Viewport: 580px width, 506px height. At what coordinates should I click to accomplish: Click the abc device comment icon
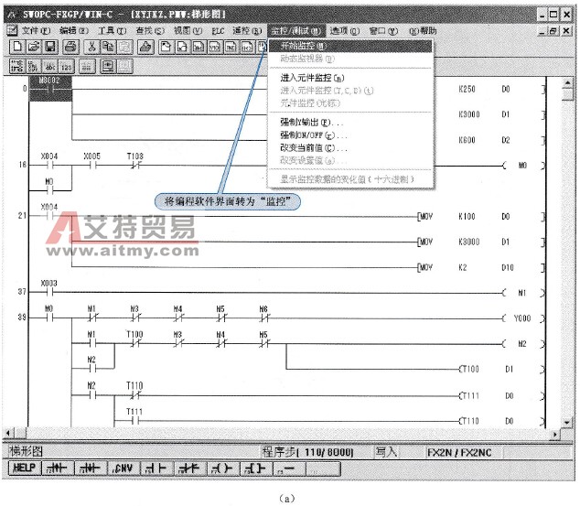[50, 67]
